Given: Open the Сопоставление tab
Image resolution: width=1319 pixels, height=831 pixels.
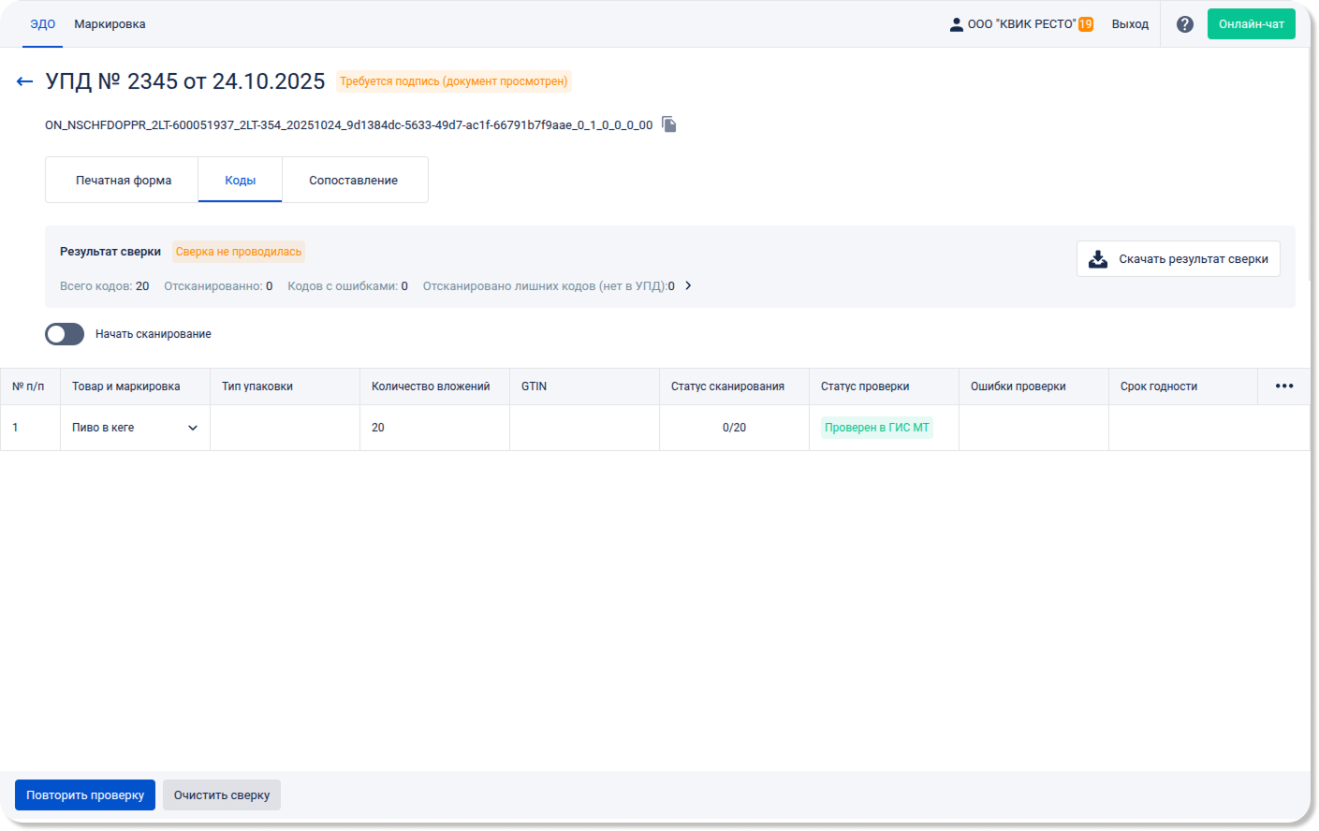Looking at the screenshot, I should click(353, 181).
